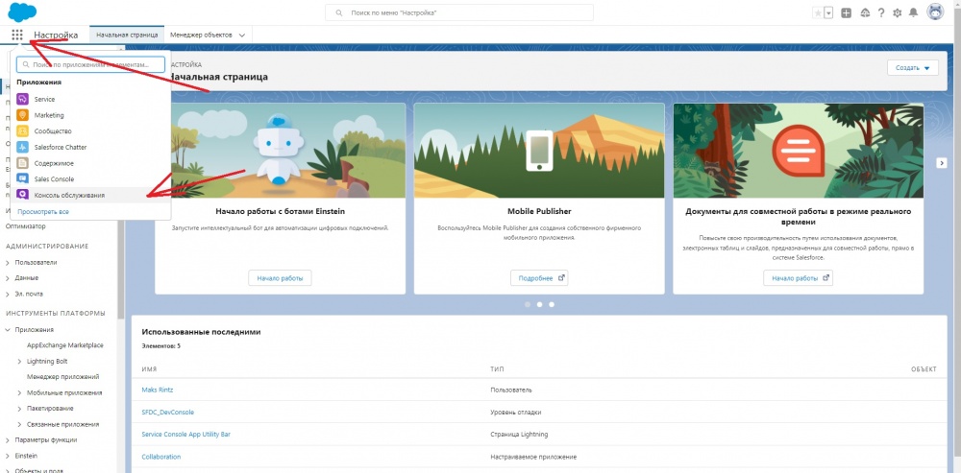Open the Maks Rintz link

point(158,390)
